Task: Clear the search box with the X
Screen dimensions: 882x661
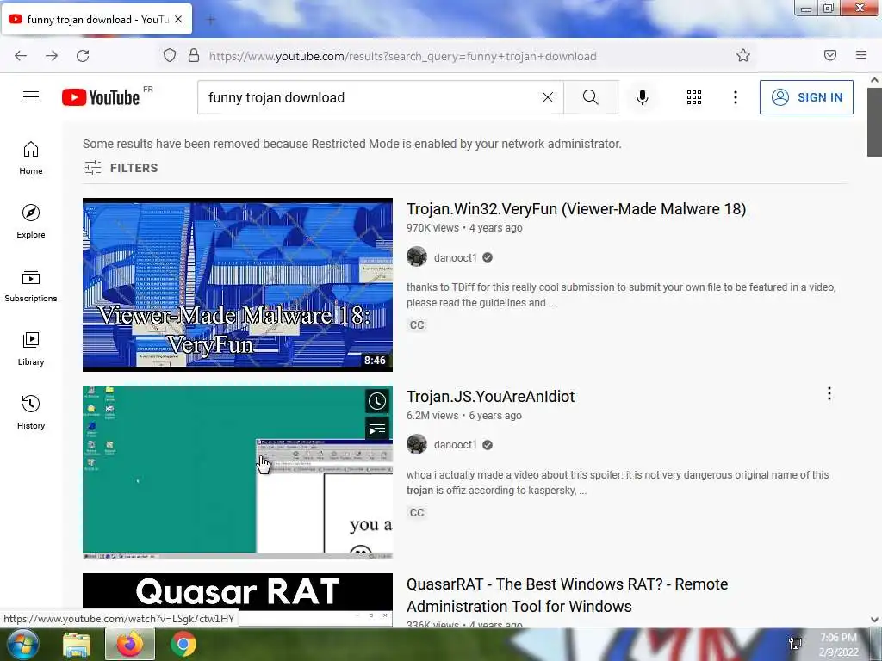Action: (x=547, y=97)
